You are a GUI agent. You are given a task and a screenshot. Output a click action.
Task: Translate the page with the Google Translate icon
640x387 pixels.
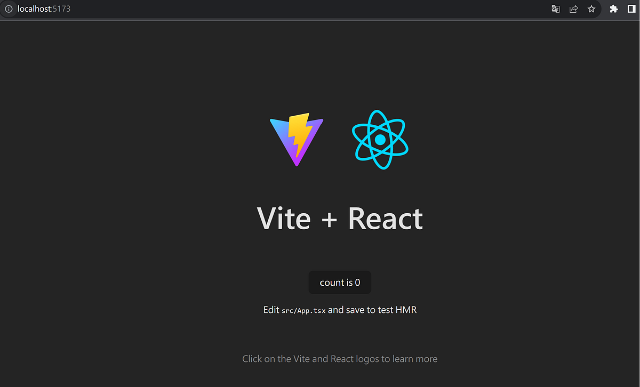(555, 9)
